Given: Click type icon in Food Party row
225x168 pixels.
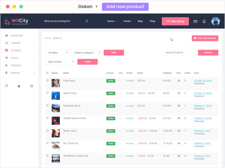Looking at the screenshot, I should pos(179,81).
